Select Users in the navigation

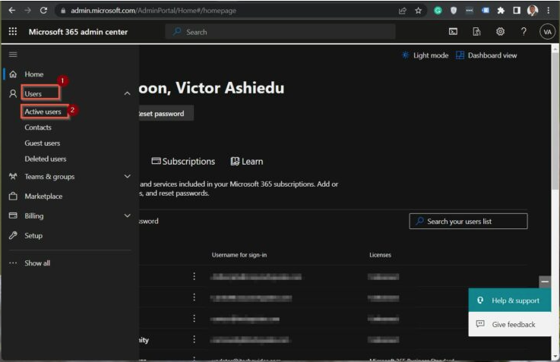[x=33, y=94]
